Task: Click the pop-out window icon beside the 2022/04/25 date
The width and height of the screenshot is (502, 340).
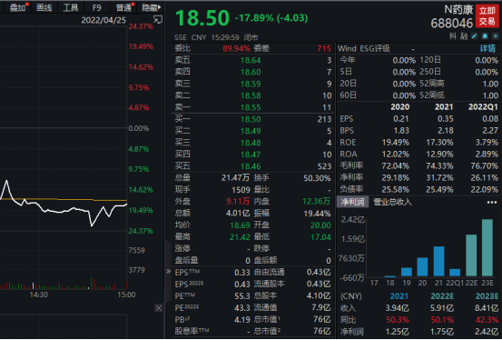Action: pos(158,20)
